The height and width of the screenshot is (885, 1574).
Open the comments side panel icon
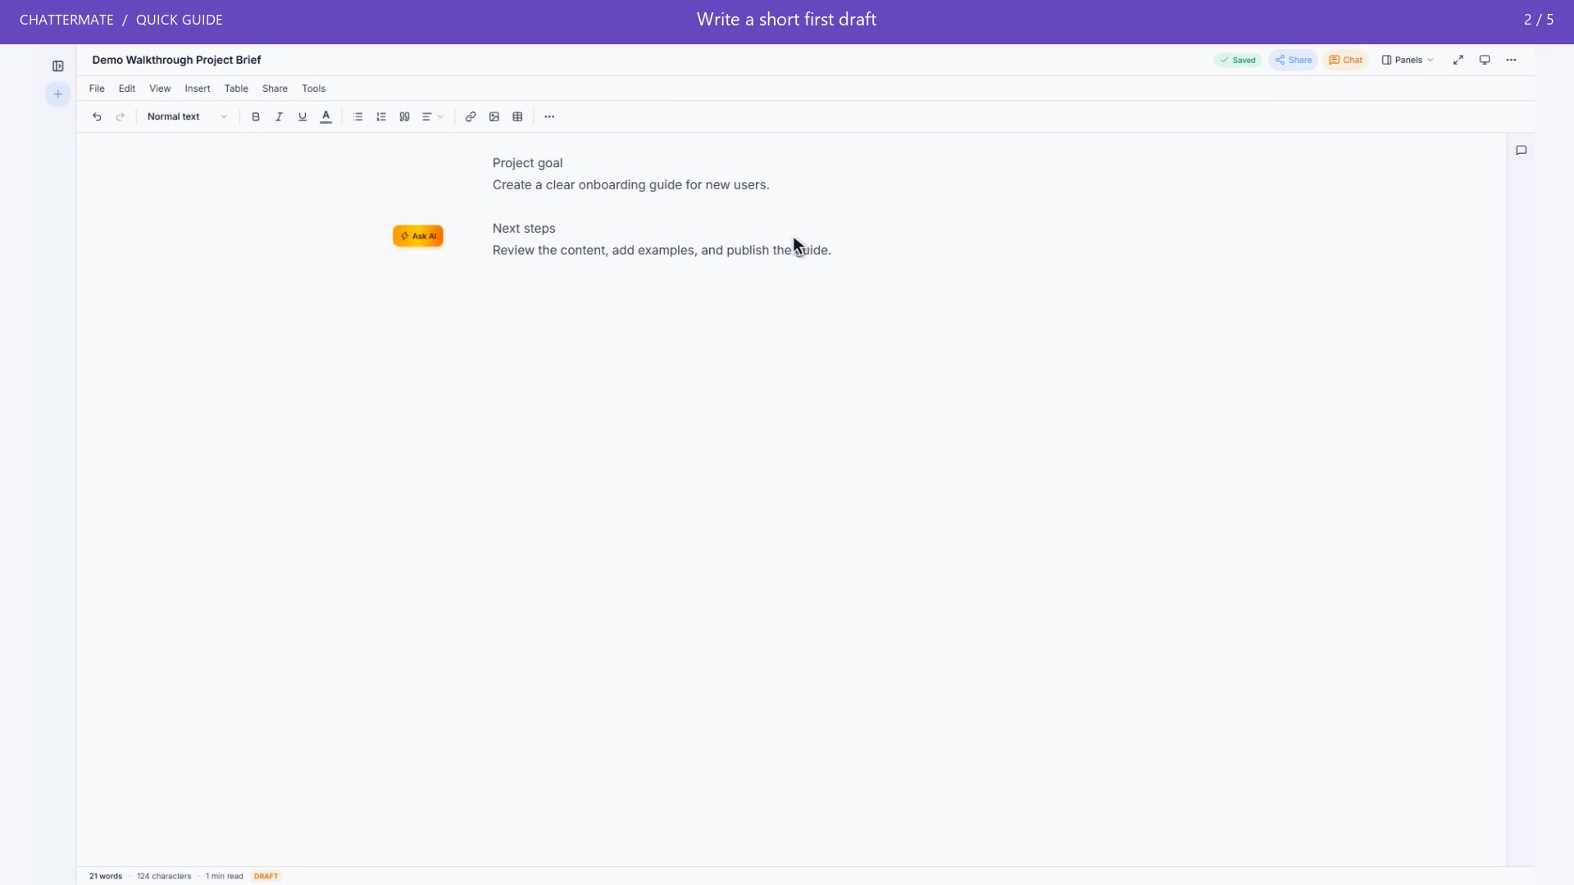(x=1522, y=150)
